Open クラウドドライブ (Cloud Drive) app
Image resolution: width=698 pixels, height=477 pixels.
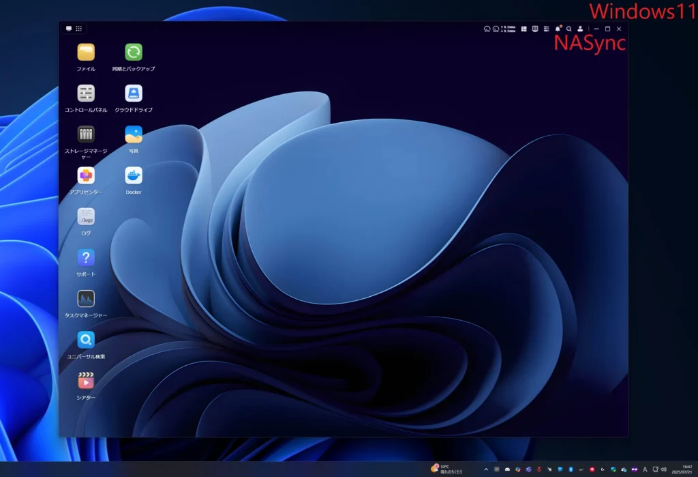[x=134, y=93]
